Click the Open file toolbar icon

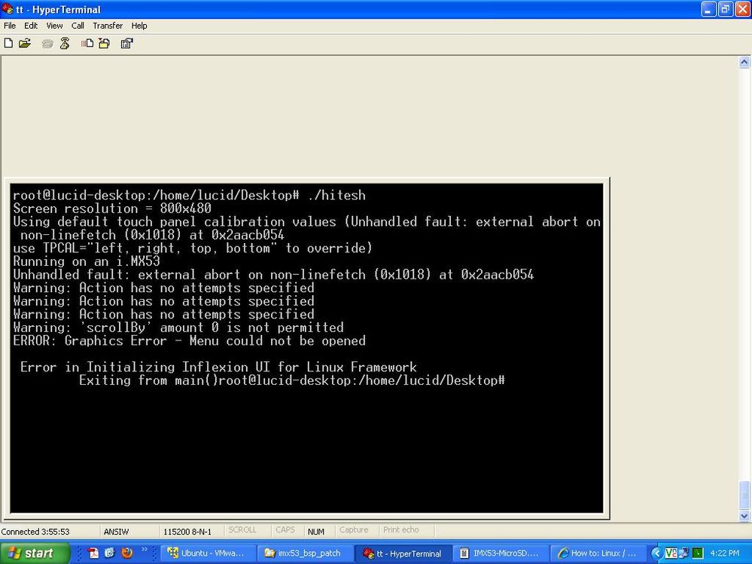click(x=24, y=43)
